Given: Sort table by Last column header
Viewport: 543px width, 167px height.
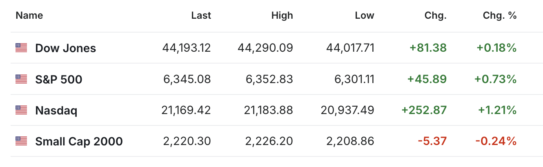Looking at the screenshot, I should [201, 15].
